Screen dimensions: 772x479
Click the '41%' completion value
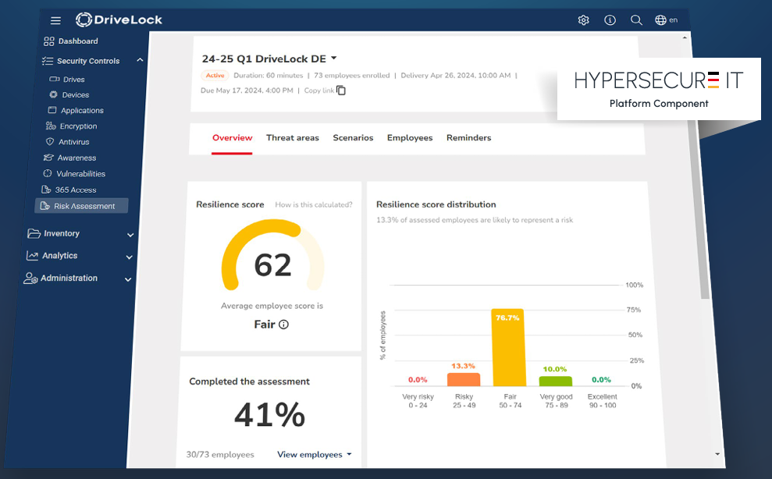270,415
